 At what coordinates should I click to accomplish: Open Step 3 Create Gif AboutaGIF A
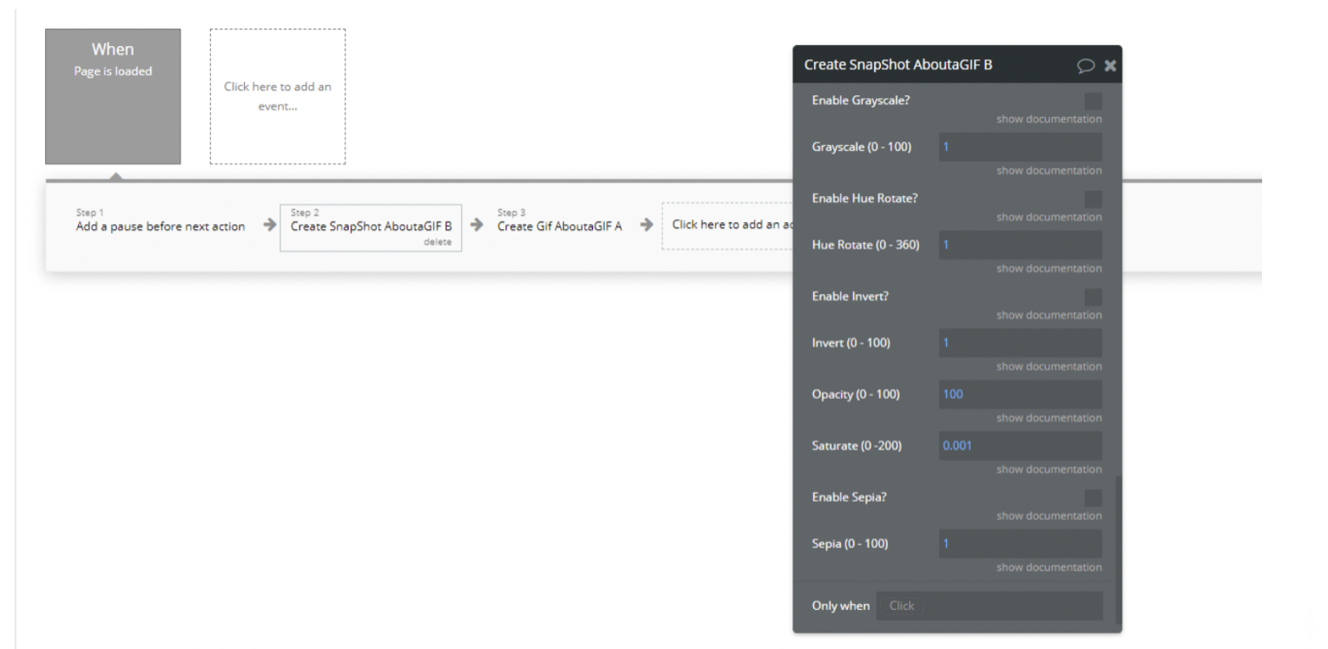(x=559, y=226)
